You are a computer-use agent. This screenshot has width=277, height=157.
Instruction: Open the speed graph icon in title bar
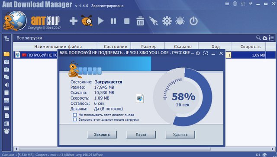point(243,3)
